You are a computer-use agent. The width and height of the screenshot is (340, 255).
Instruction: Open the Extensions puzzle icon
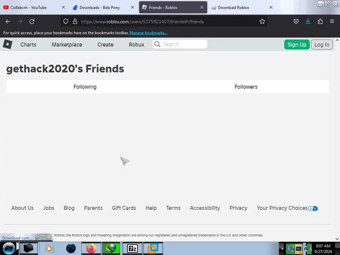320,22
